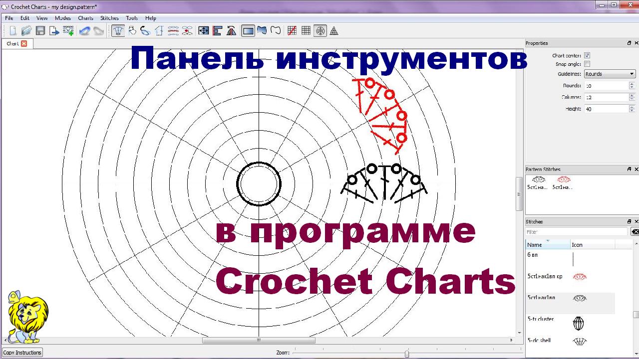Screen dimensions: 639x359
Task: Open the Stitches menu
Action: (x=110, y=18)
